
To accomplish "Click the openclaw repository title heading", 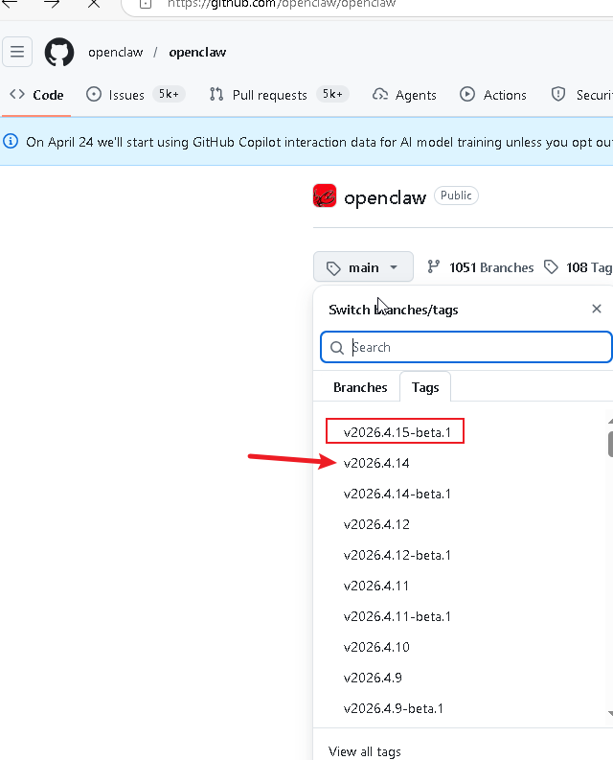I will (385, 197).
